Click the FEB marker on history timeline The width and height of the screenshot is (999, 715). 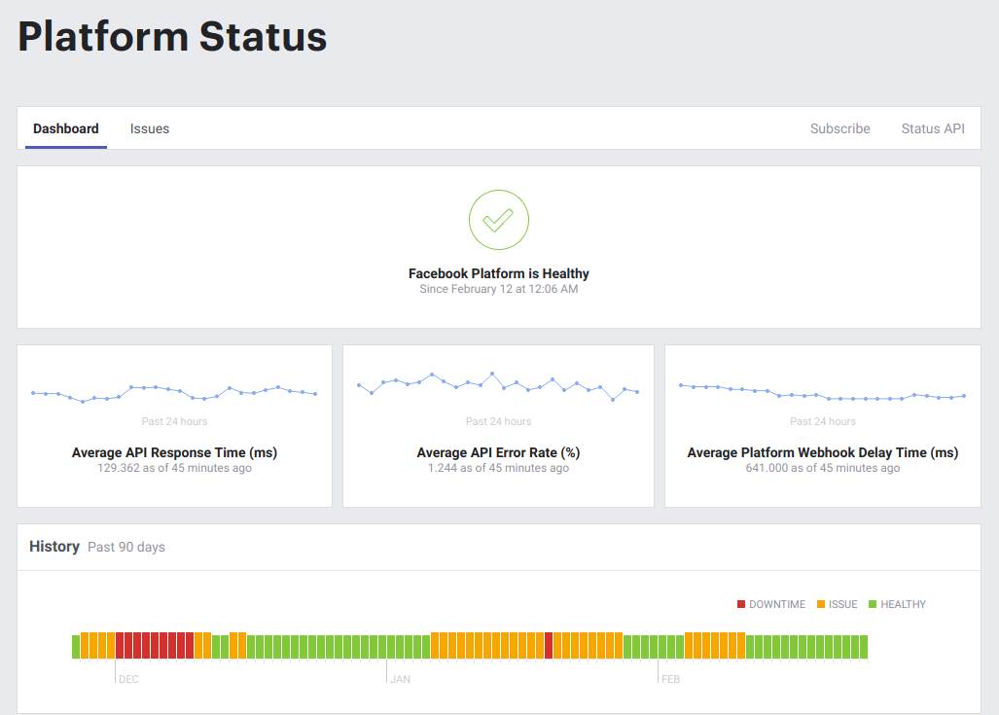(670, 679)
